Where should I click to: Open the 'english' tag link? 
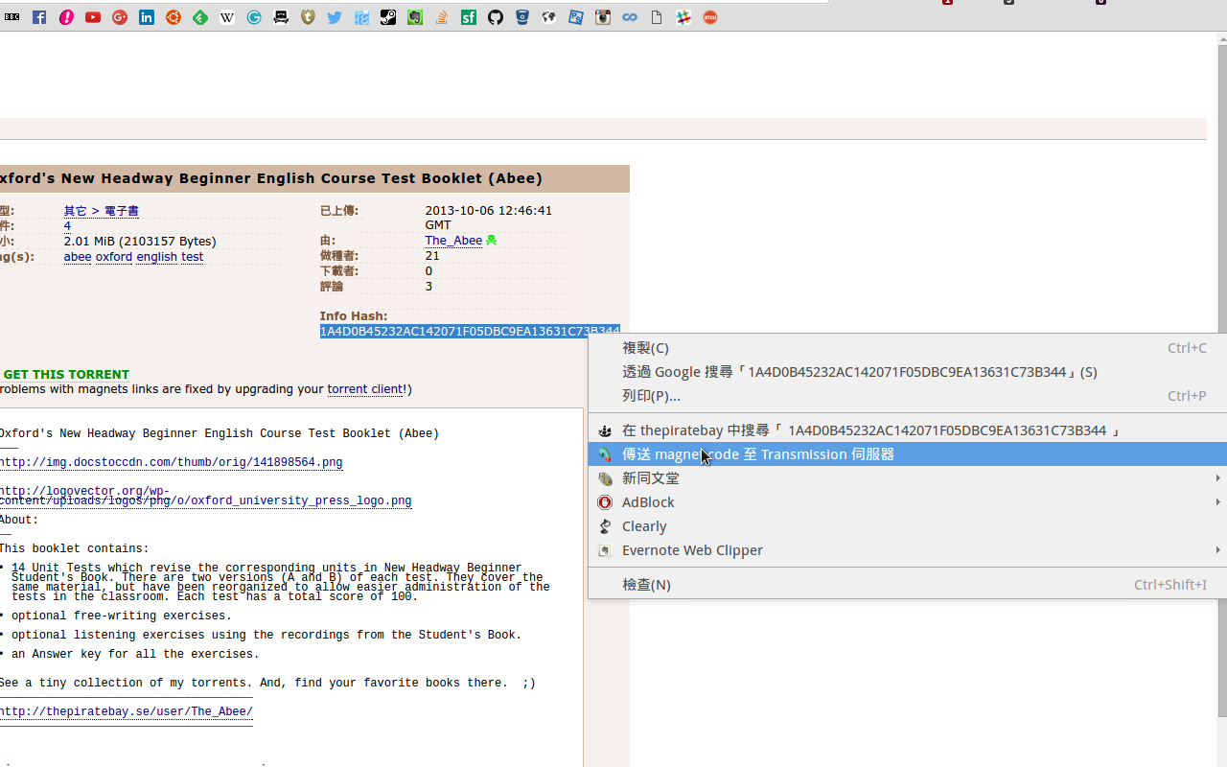coord(157,257)
